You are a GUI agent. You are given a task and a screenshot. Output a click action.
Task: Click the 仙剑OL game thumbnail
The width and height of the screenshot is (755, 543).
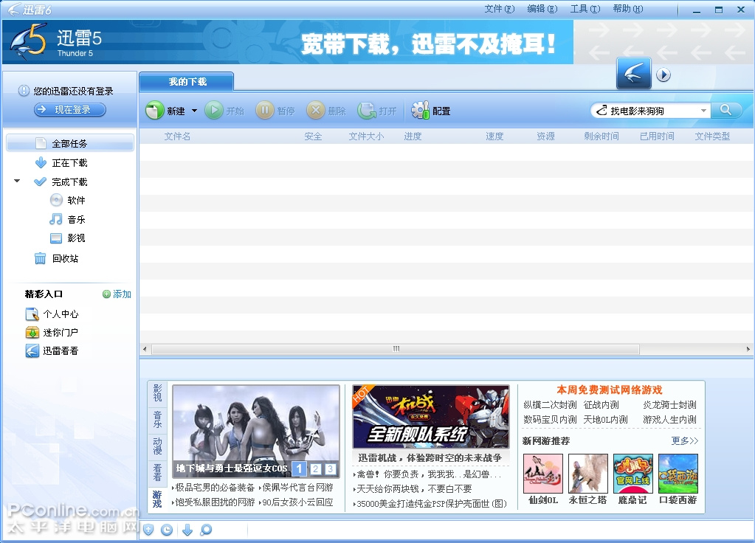pos(543,474)
